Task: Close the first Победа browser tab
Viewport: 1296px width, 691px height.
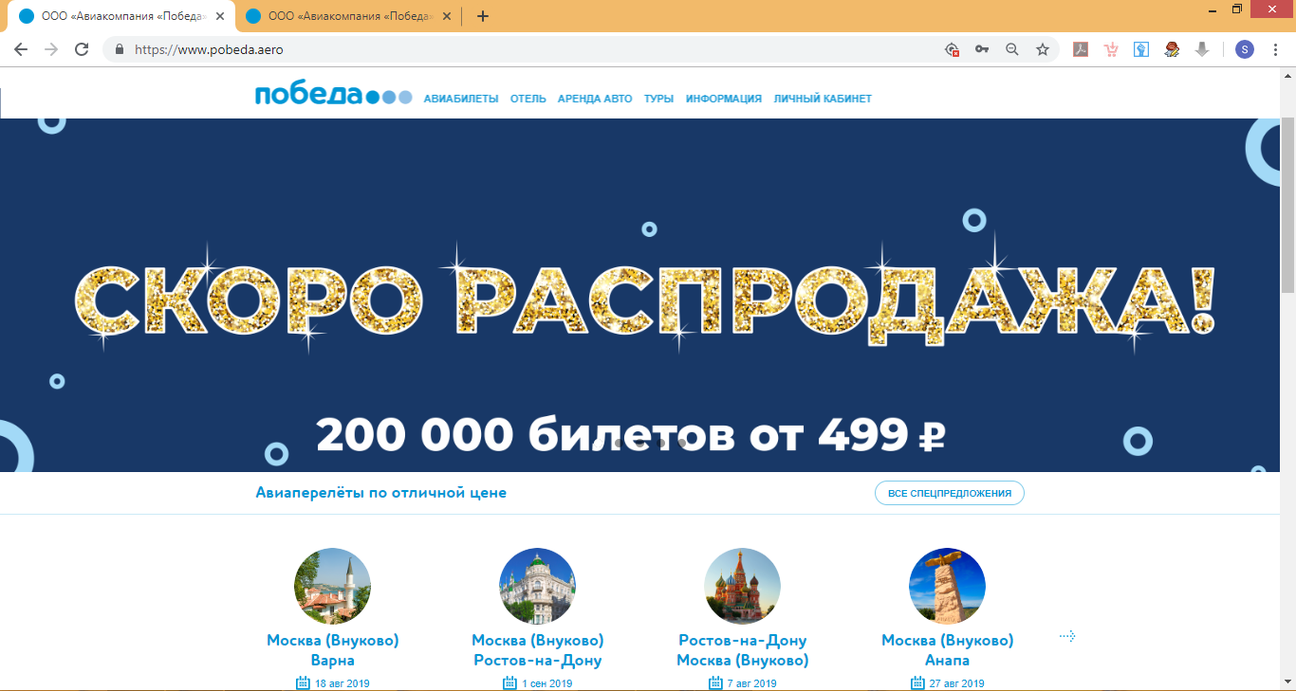Action: click(220, 16)
